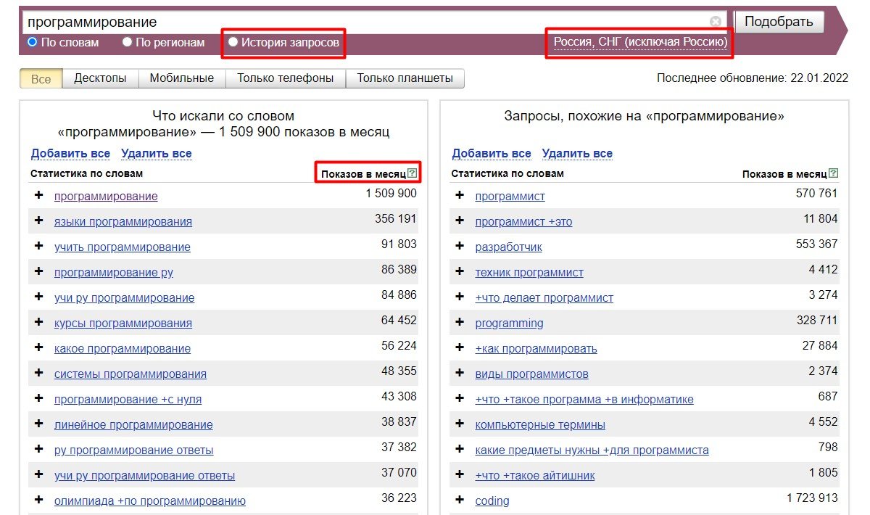This screenshot has width=870, height=515.
Task: Open '+что +такое программа +в информатике' link
Action: pos(584,400)
